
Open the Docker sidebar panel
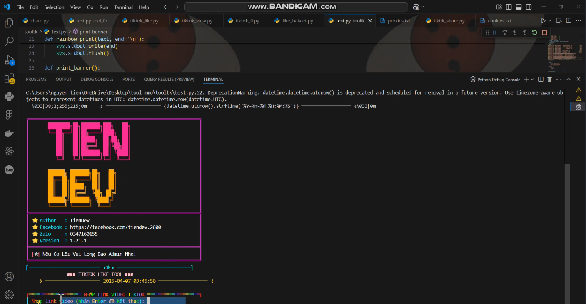pos(9,133)
